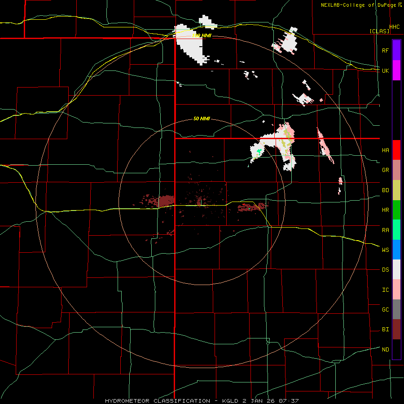Click the RF purple legend swatch
The height and width of the screenshot is (404, 404).
396,50
